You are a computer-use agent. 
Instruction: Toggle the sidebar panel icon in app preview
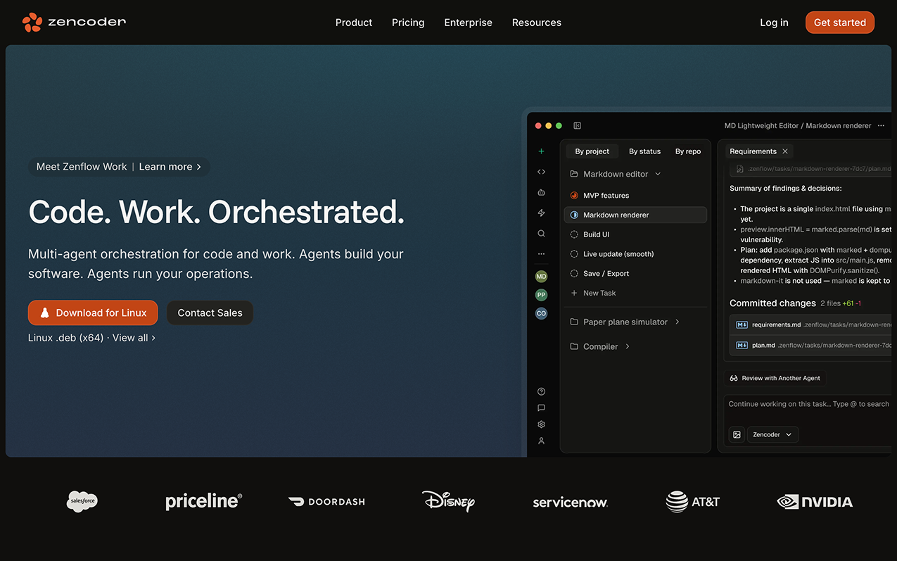click(x=578, y=126)
